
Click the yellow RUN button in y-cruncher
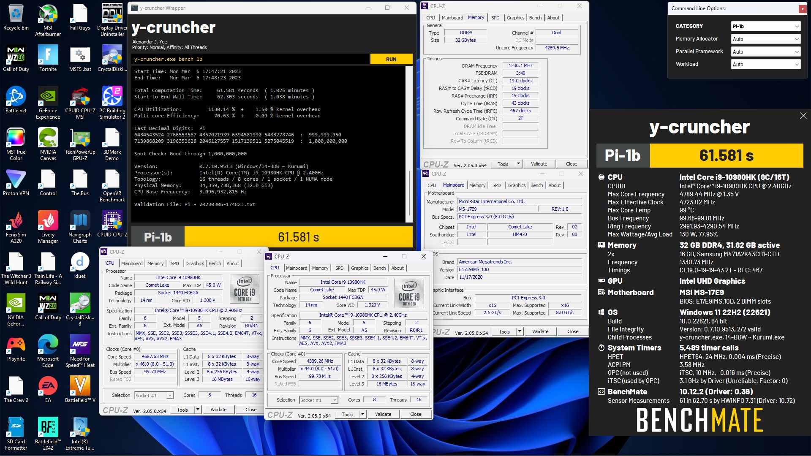tap(391, 59)
